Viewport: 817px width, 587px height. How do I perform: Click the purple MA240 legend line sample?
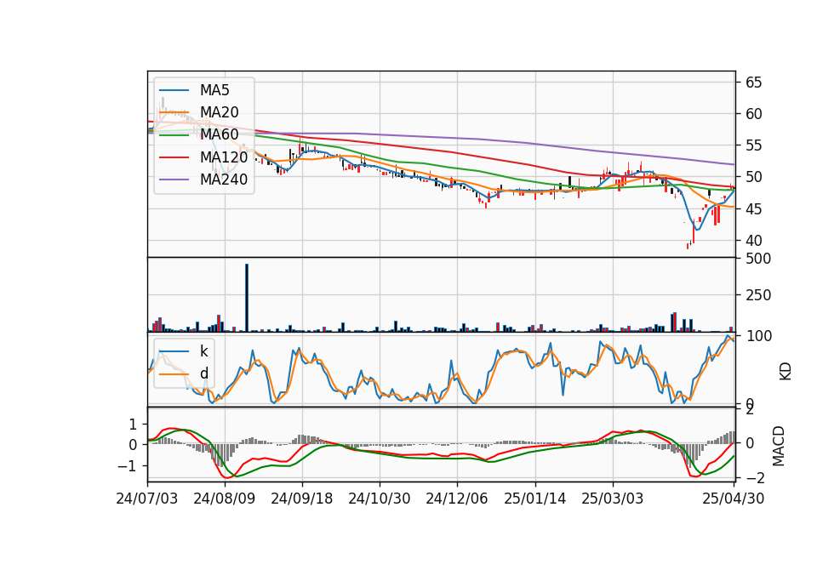click(174, 180)
